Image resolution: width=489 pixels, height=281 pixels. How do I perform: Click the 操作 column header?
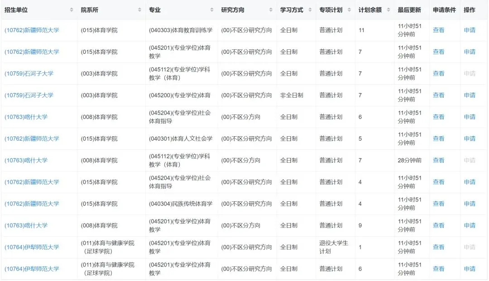tap(470, 10)
